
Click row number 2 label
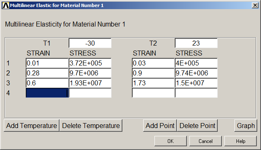click(x=8, y=73)
